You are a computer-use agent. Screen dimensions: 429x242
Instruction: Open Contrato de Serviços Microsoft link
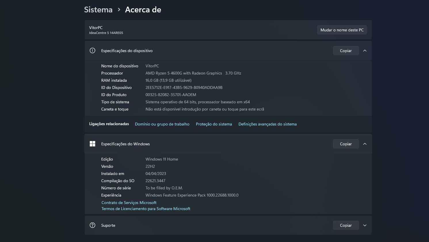tap(129, 203)
